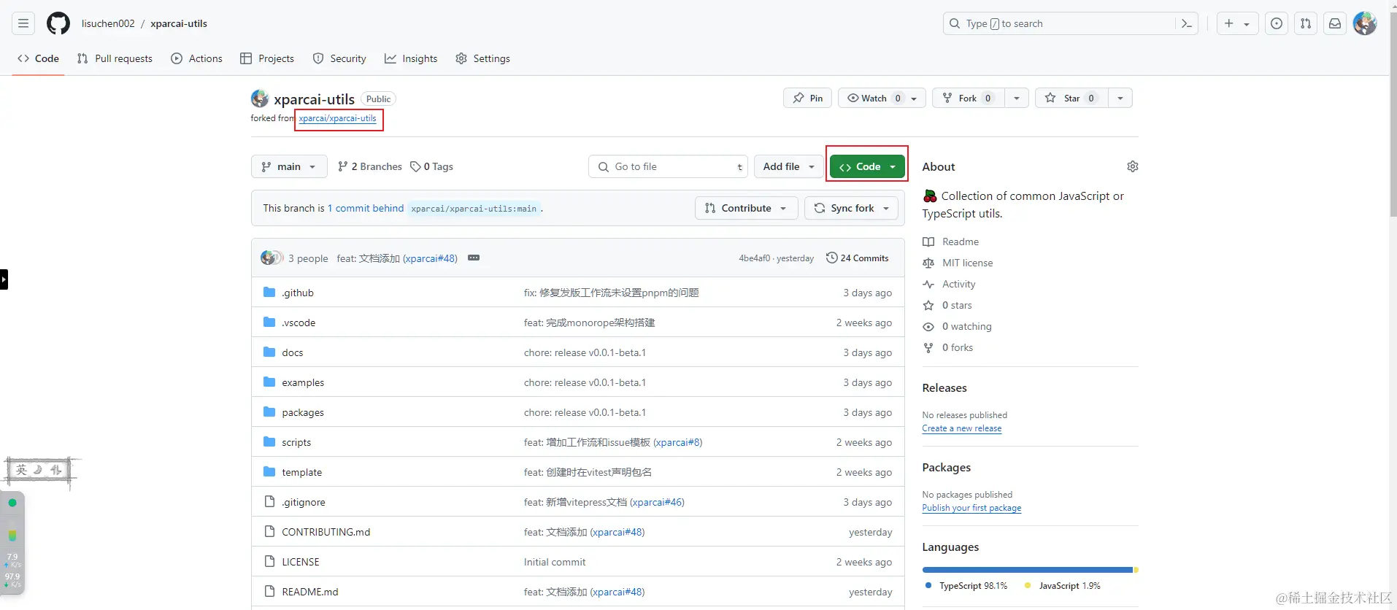Viewport: 1397px width, 610px height.
Task: Open the .vscode folder icon
Action: [269, 322]
